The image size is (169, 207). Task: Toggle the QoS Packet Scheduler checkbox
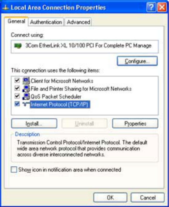17,96
